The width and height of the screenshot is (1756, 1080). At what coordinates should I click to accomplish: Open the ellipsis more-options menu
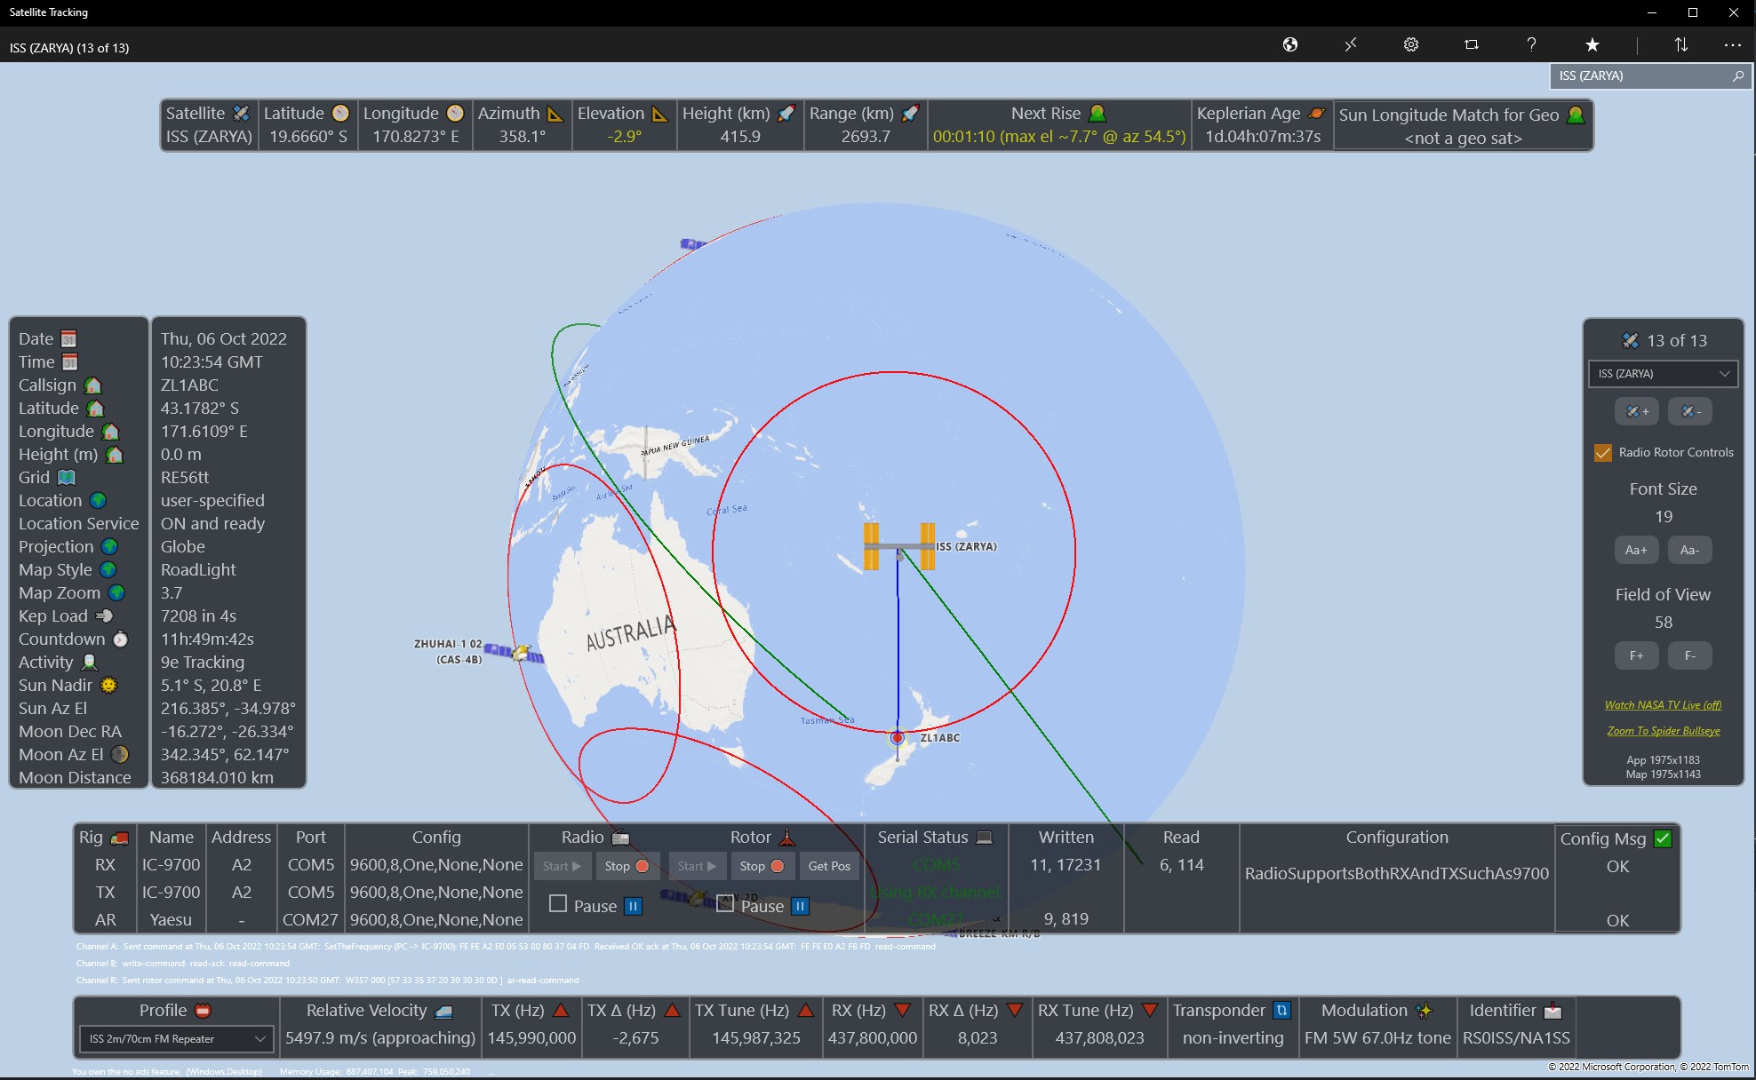click(x=1733, y=44)
